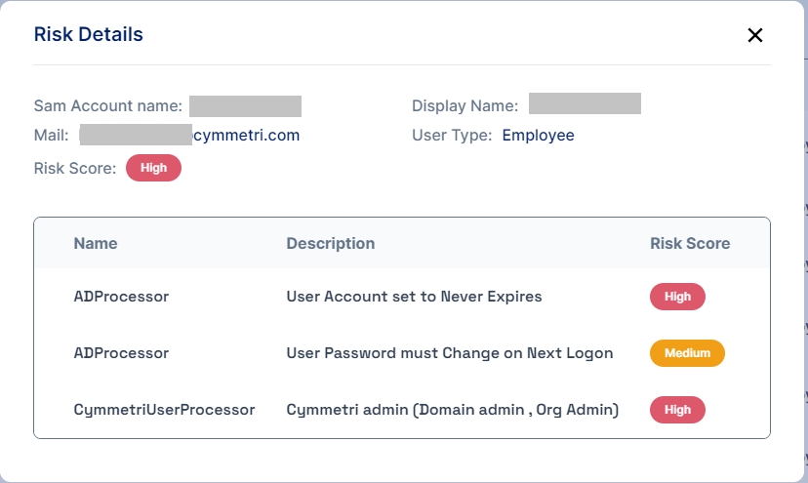Click 'Cymmetri admin (Domain admin, Org Admin)' description
Image resolution: width=808 pixels, height=483 pixels.
point(452,410)
